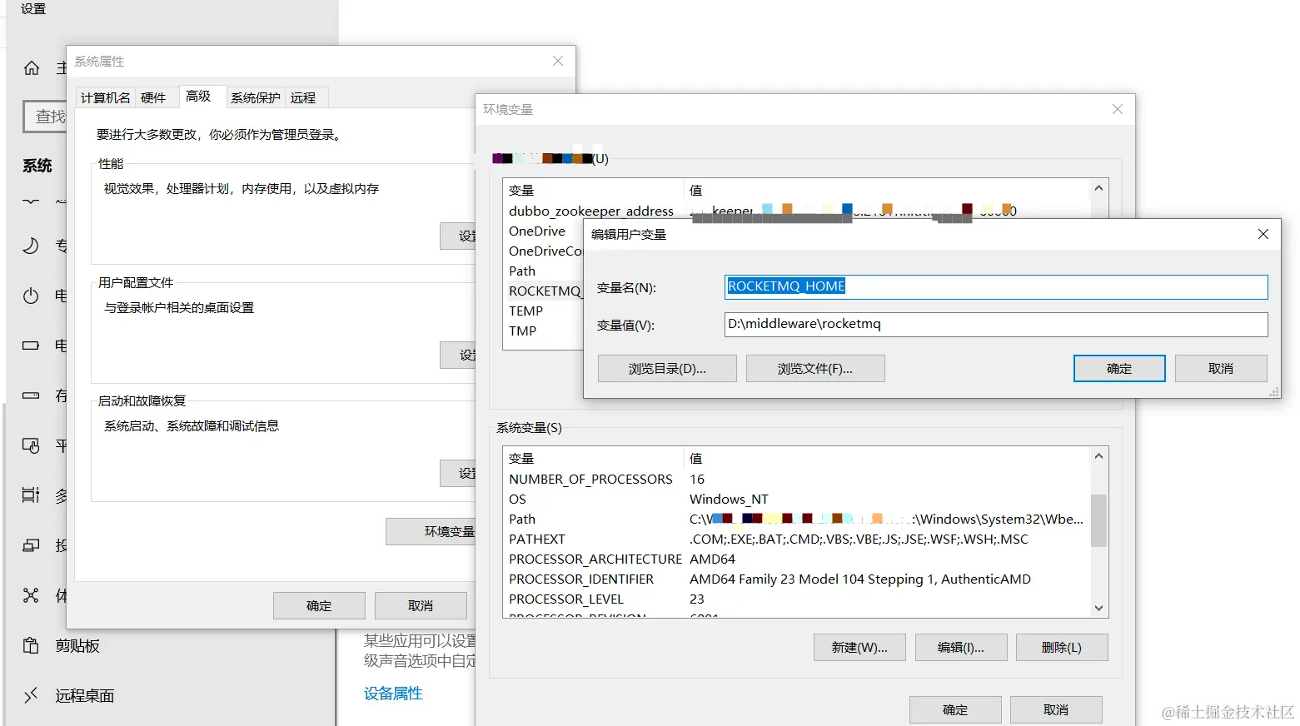Click system variables scrollbar thumb
This screenshot has width=1300, height=726.
(1098, 520)
